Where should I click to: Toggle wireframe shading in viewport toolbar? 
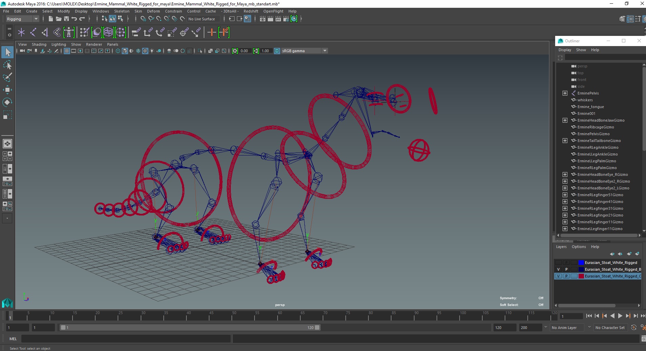[118, 51]
